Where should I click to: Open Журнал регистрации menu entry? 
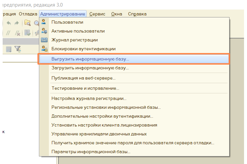(134, 40)
